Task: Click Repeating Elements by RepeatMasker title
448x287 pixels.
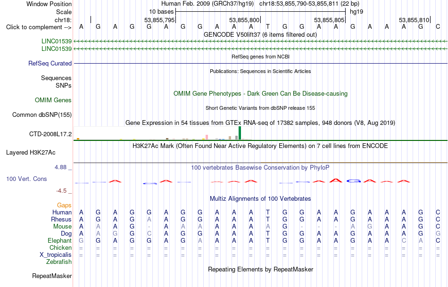Action: 261,269
